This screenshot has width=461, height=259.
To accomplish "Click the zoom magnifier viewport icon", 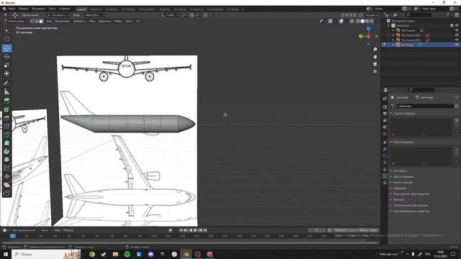I will [x=375, y=50].
